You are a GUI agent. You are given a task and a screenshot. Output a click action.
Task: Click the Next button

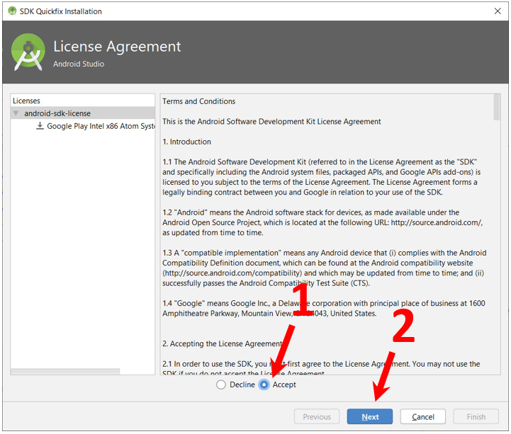pos(369,416)
